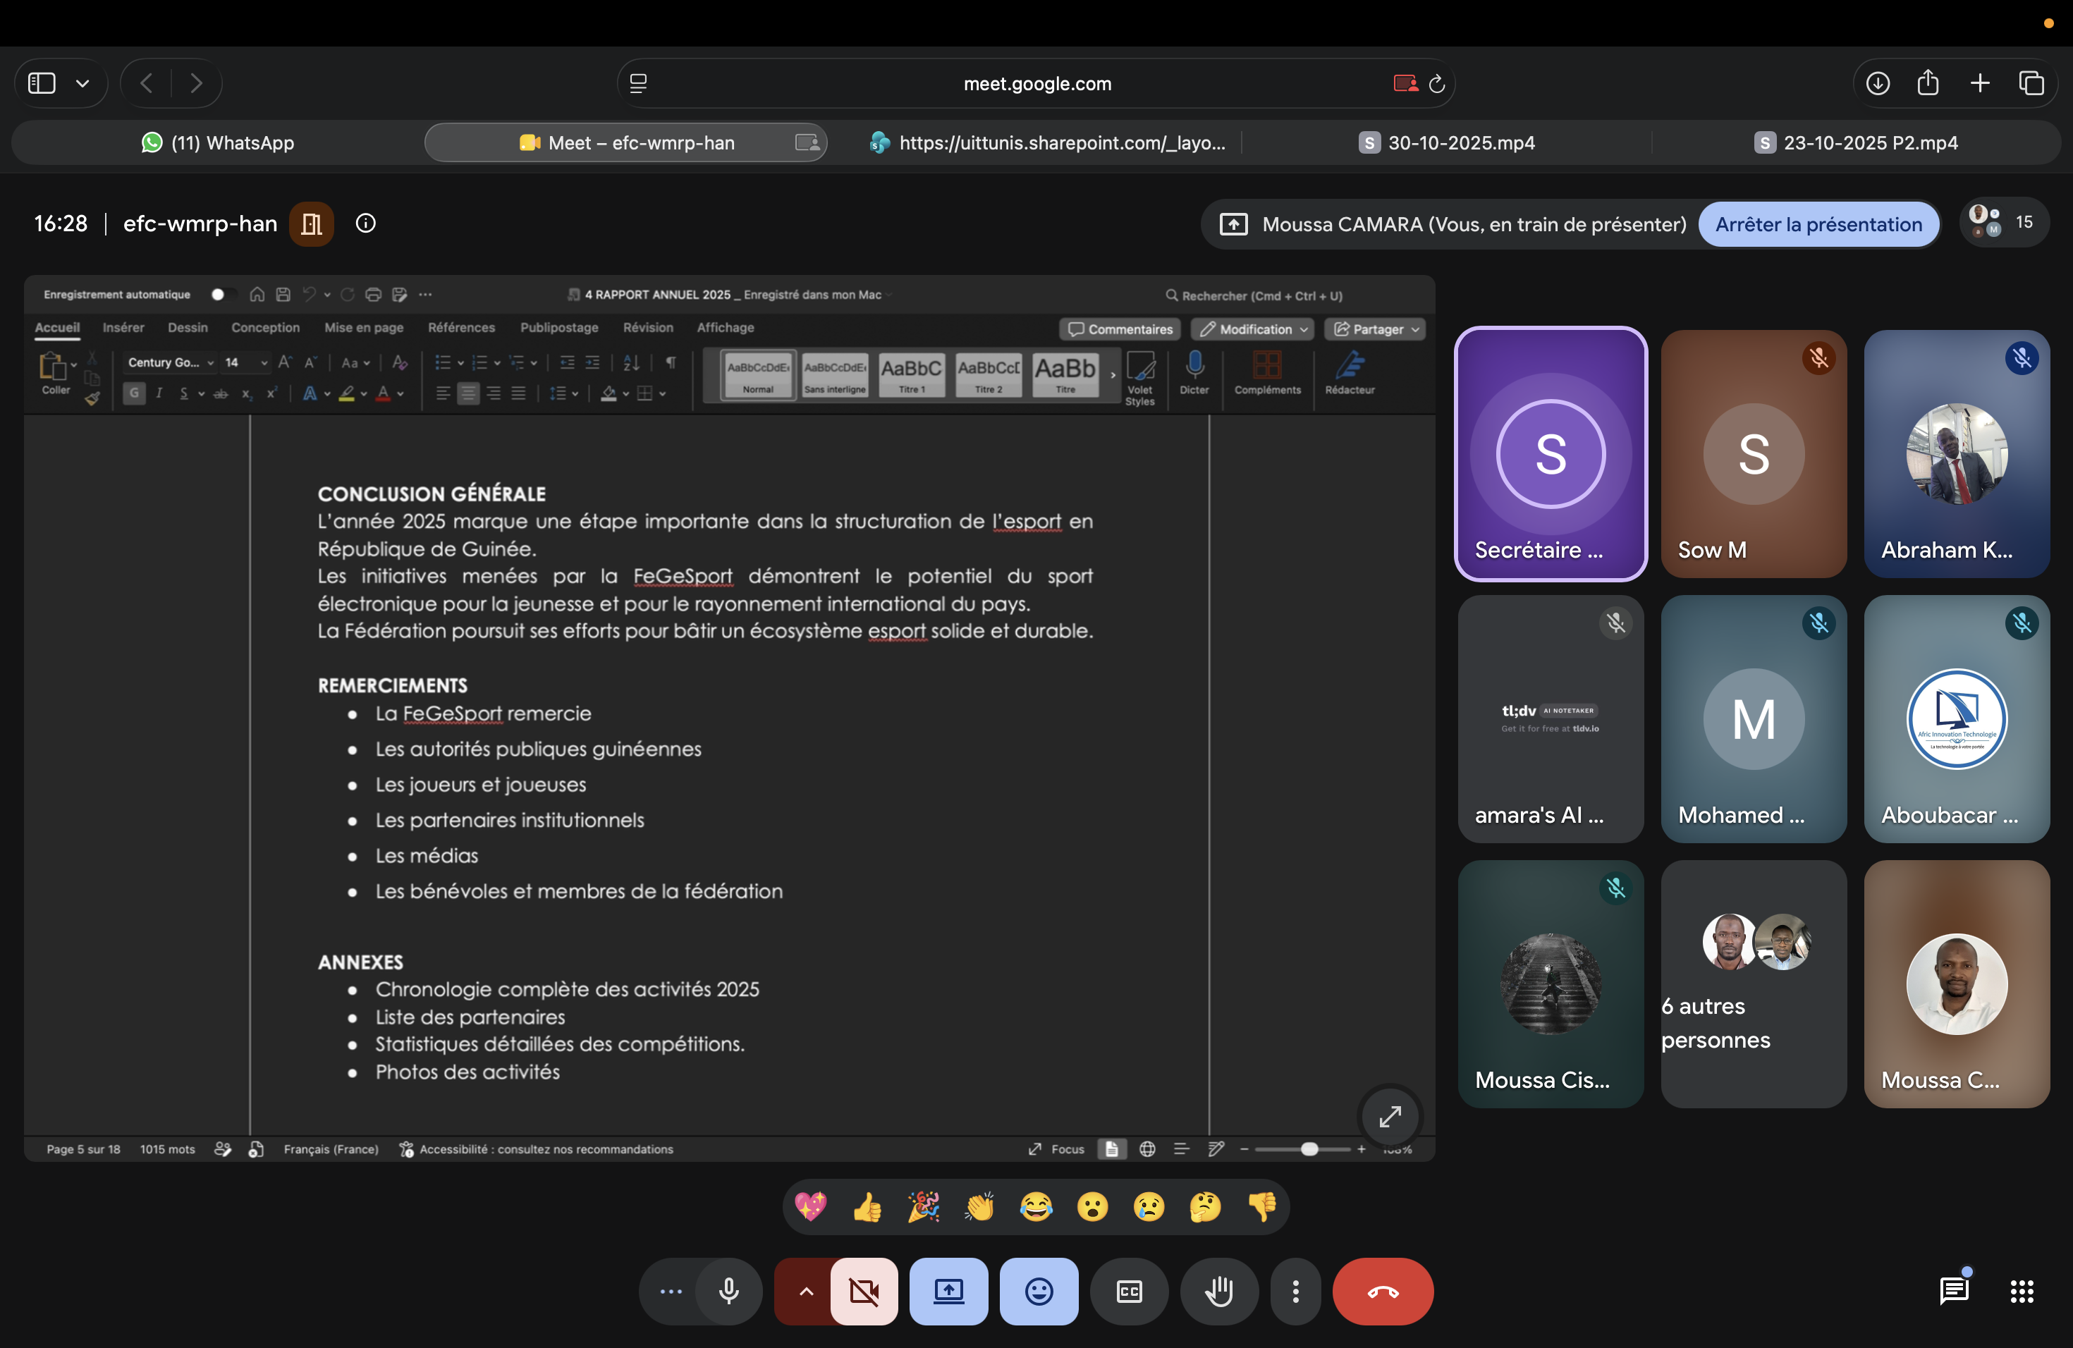The width and height of the screenshot is (2073, 1348).
Task: Open the activities grid icon
Action: pos(2022,1290)
